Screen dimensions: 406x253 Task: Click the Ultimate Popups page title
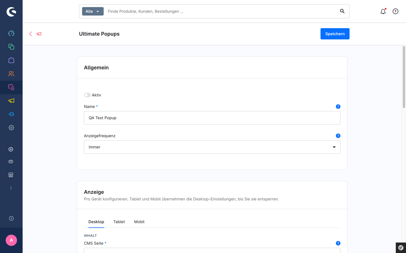[x=99, y=34]
